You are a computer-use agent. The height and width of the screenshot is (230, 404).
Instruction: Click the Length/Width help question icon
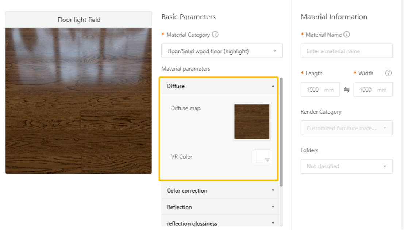388,73
